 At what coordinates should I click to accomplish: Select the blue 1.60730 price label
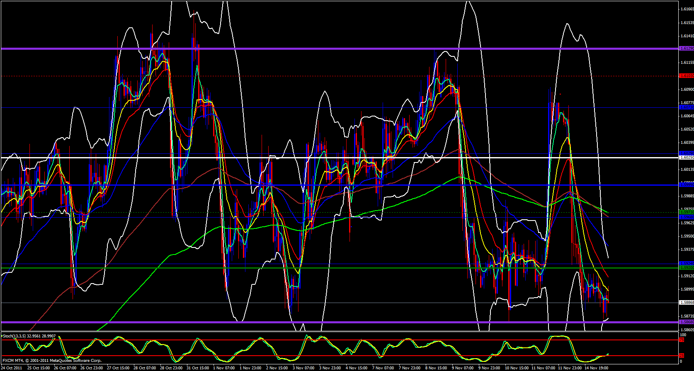pyautogui.click(x=686, y=107)
